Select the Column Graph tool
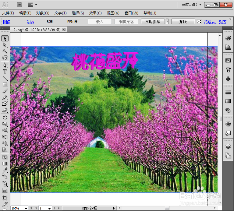Image resolution: width=234 pixels, height=211 pixels. (5, 190)
